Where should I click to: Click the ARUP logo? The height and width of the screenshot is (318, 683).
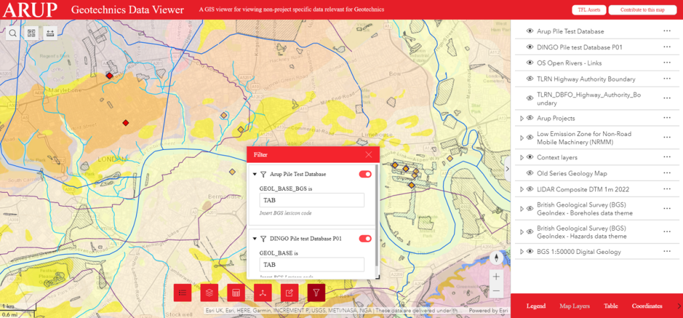point(30,9)
